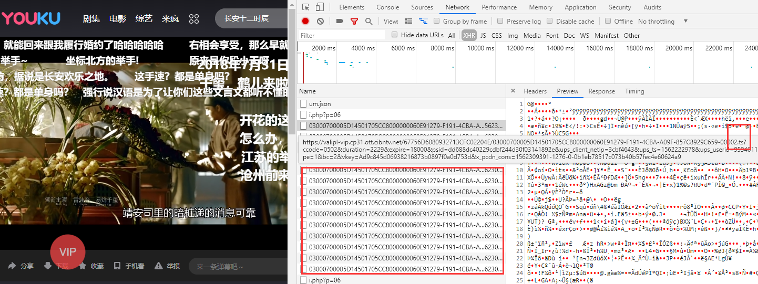The width and height of the screenshot is (758, 284).
Task: Open 电影 in Youku navigation
Action: click(x=118, y=18)
